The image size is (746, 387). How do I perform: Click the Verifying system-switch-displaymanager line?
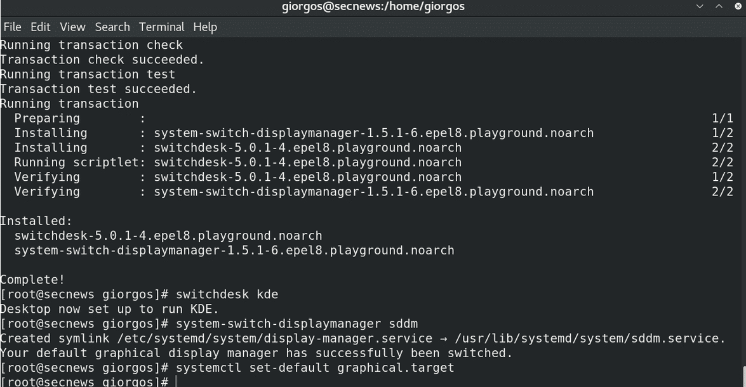coord(373,192)
